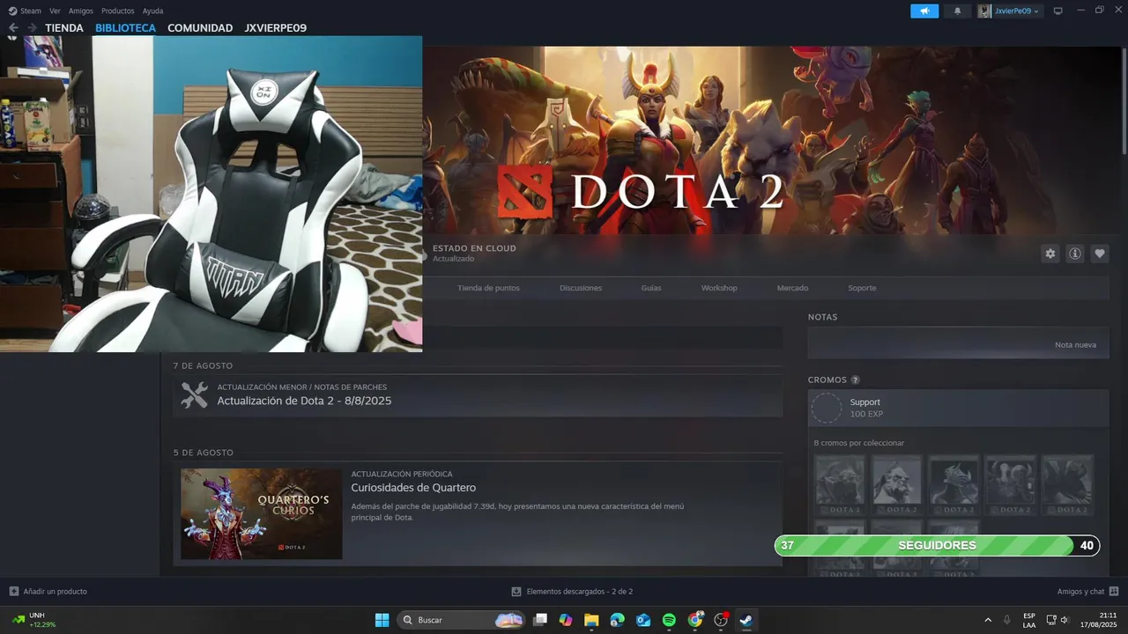Open the trading cards help question mark
1128x634 pixels.
[855, 380]
